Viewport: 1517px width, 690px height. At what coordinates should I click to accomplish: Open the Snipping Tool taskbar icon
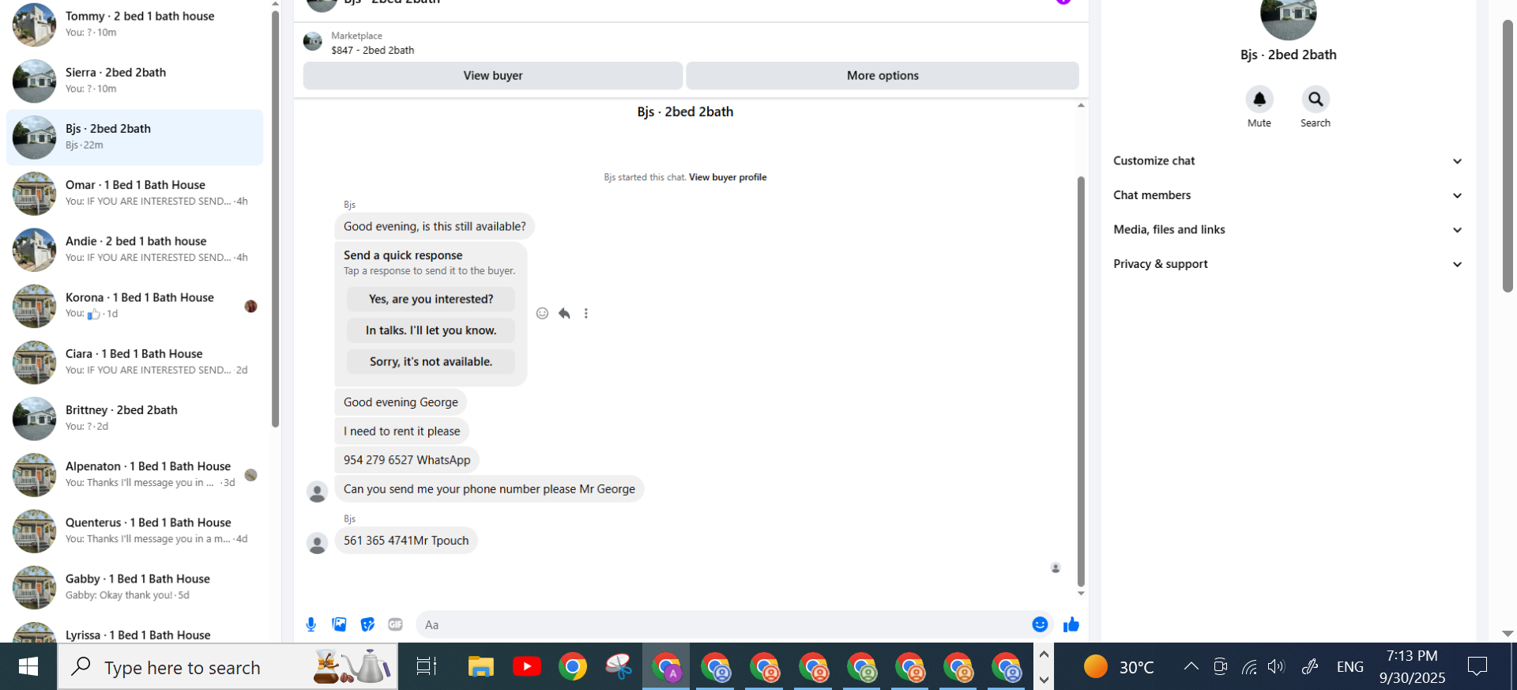pyautogui.click(x=619, y=667)
